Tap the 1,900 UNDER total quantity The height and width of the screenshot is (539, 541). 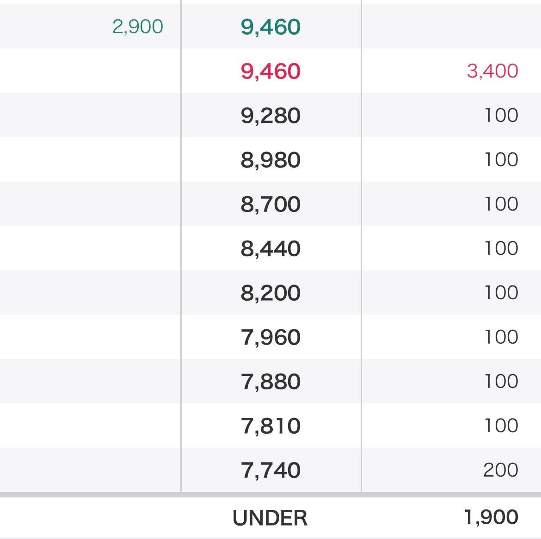pos(491,517)
